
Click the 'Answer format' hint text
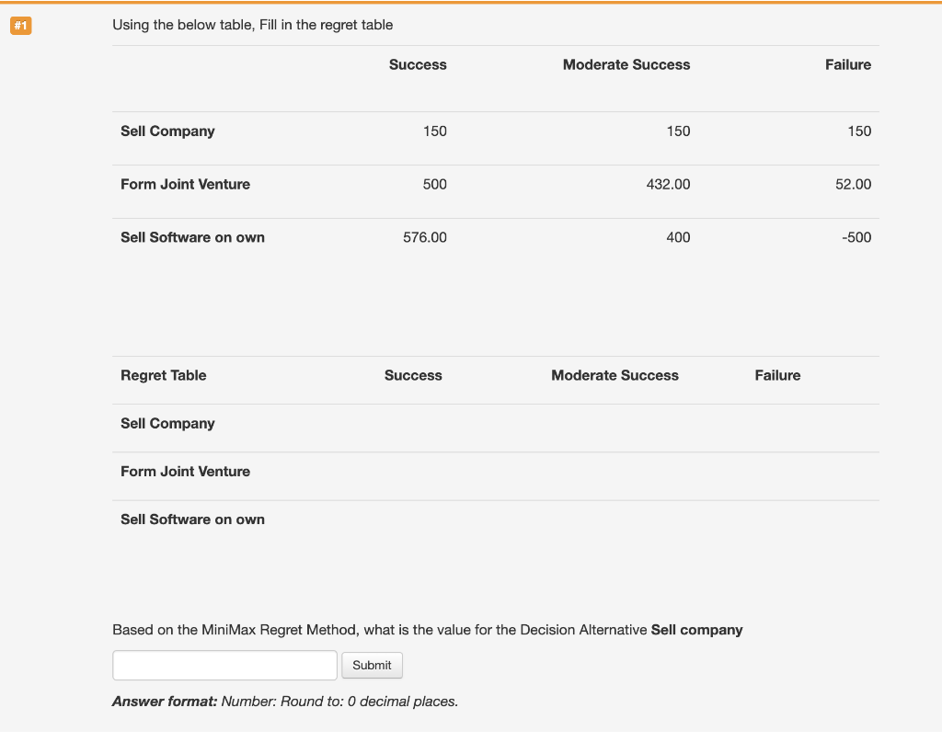[285, 702]
